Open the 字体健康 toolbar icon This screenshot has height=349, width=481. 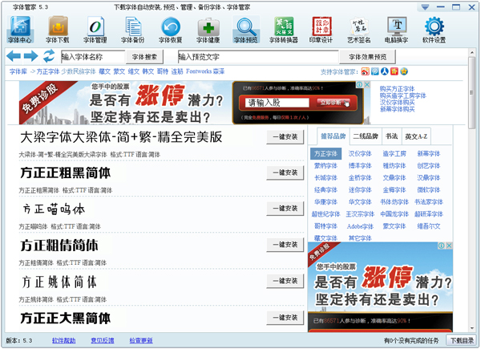[x=208, y=30]
